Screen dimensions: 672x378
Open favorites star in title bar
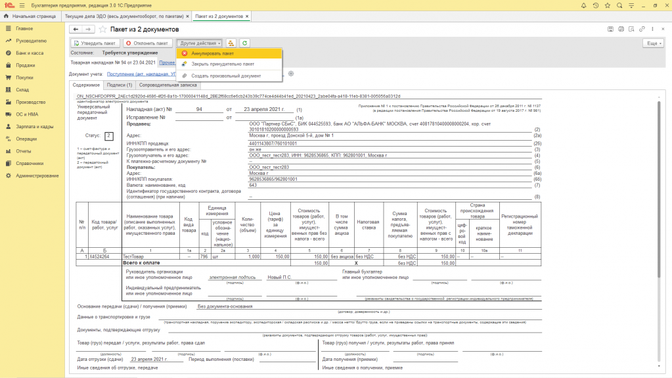608,5
